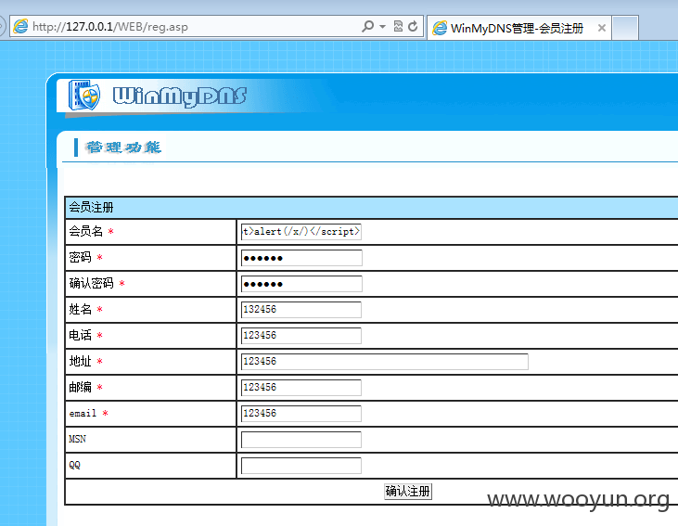
Task: Click into the 电话 phone field
Action: click(301, 336)
